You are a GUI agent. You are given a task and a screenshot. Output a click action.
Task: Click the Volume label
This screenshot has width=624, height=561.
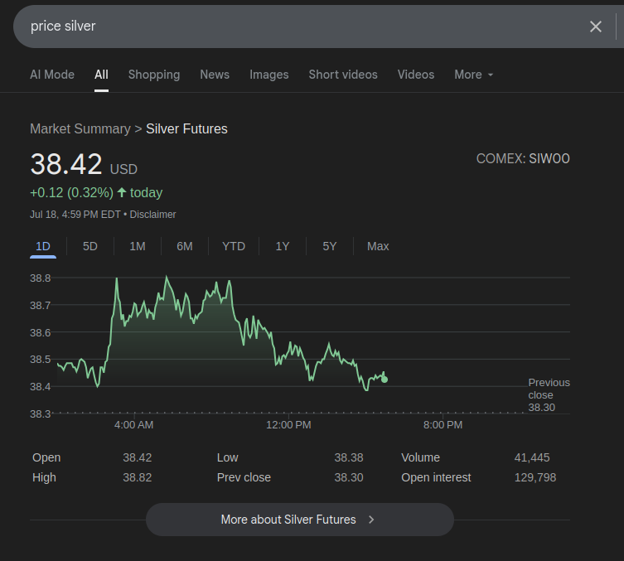[x=420, y=457]
